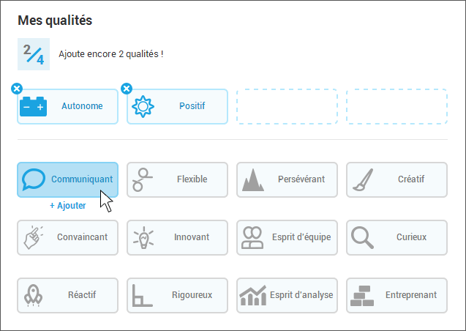Click the speech bubble Communiquant icon
The height and width of the screenshot is (331, 466).
tap(34, 179)
